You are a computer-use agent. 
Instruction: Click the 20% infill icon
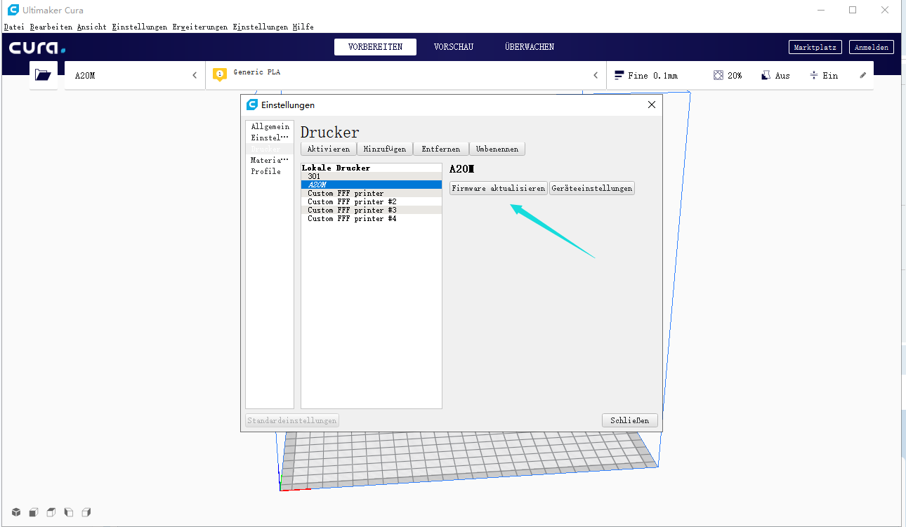point(718,75)
